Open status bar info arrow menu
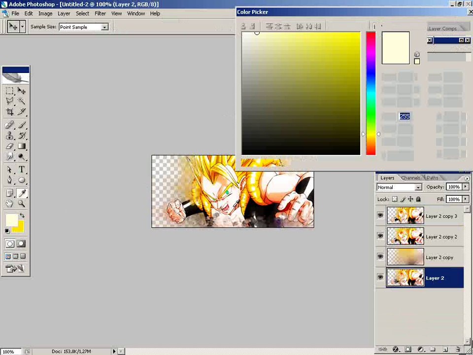The height and width of the screenshot is (355, 473). tap(114, 352)
